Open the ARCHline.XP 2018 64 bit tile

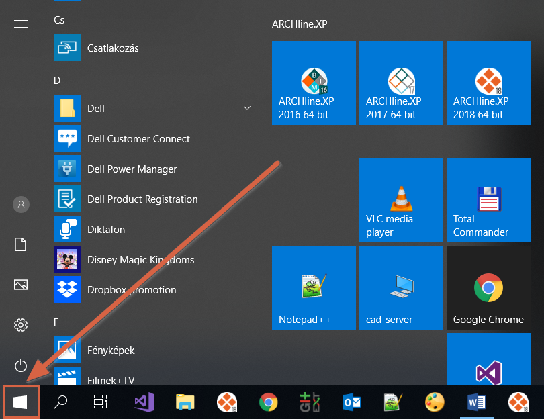[488, 83]
